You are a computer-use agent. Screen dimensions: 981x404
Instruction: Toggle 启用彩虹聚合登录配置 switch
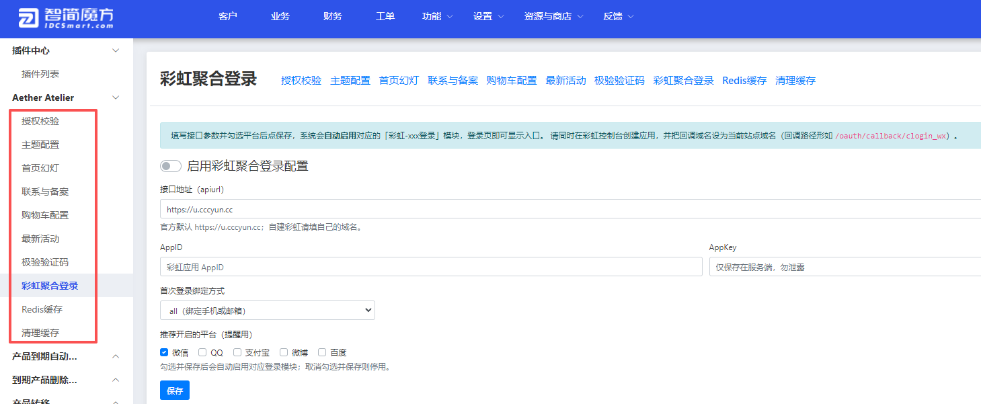[171, 166]
